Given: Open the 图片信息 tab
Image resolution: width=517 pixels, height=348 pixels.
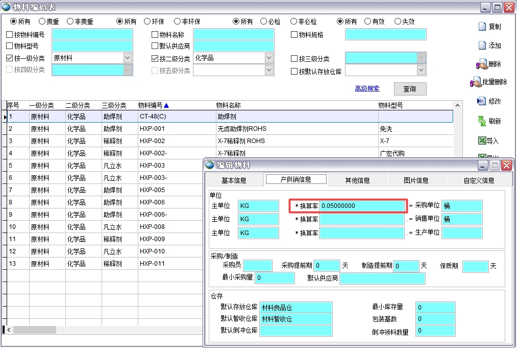Looking at the screenshot, I should 415,180.
